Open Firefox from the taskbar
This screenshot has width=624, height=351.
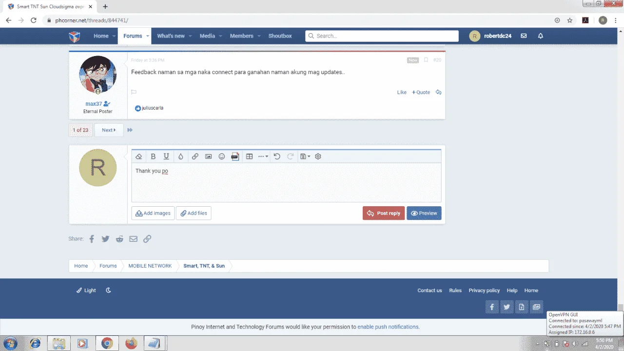[131, 344]
